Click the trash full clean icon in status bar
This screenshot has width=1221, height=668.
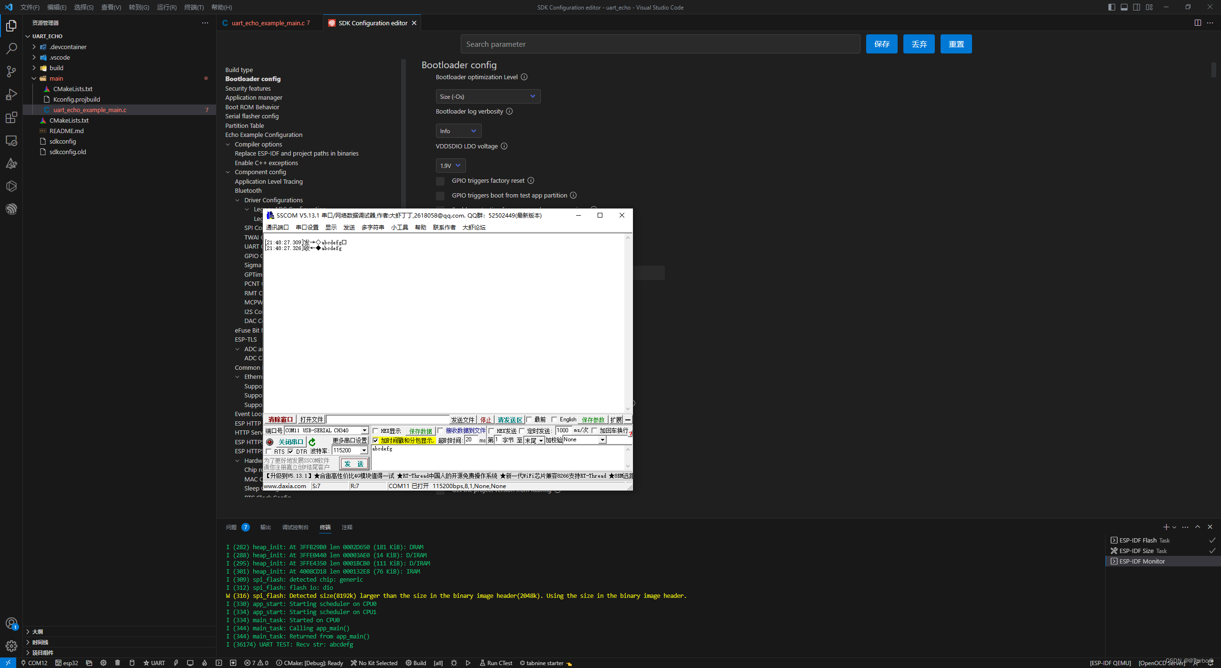117,663
